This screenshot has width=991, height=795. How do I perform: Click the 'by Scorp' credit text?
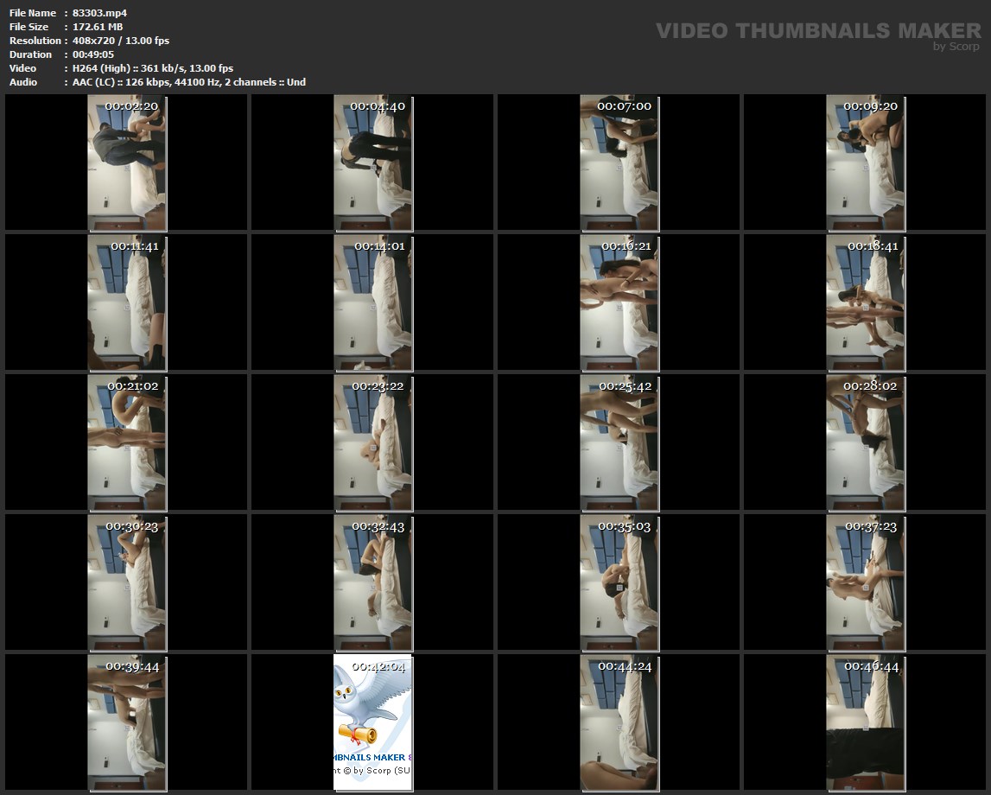[956, 47]
